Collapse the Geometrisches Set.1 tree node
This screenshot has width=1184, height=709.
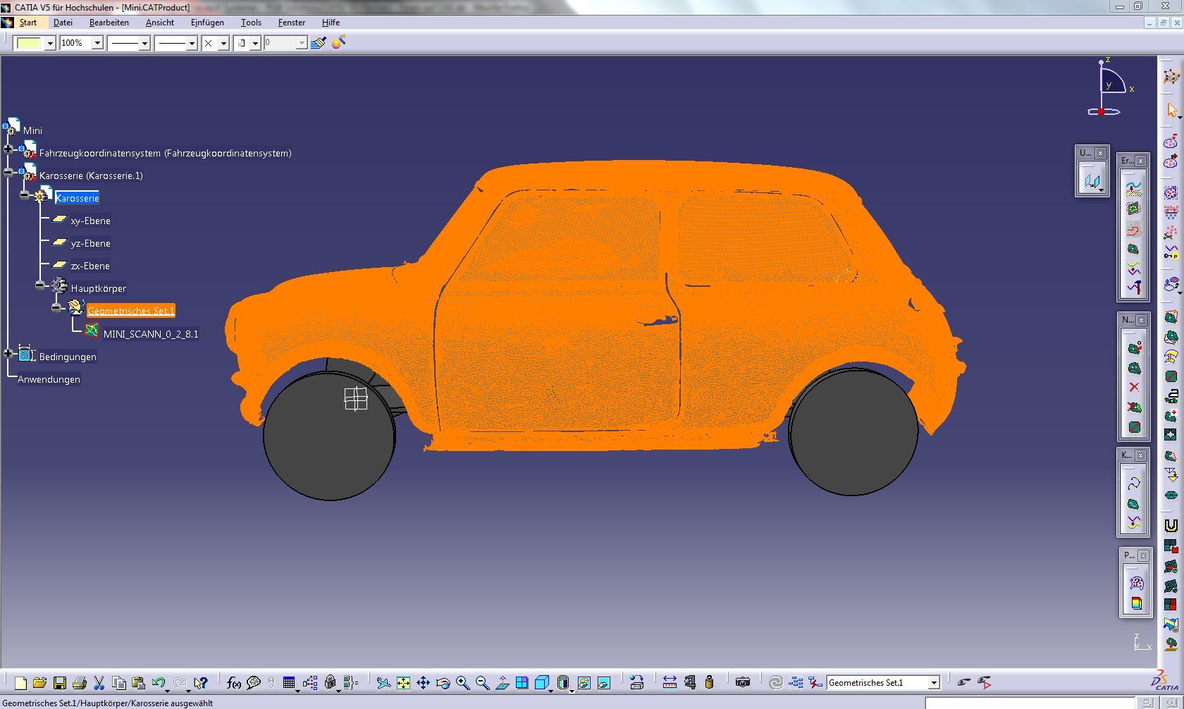point(56,307)
